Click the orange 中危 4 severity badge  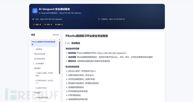[48, 25]
